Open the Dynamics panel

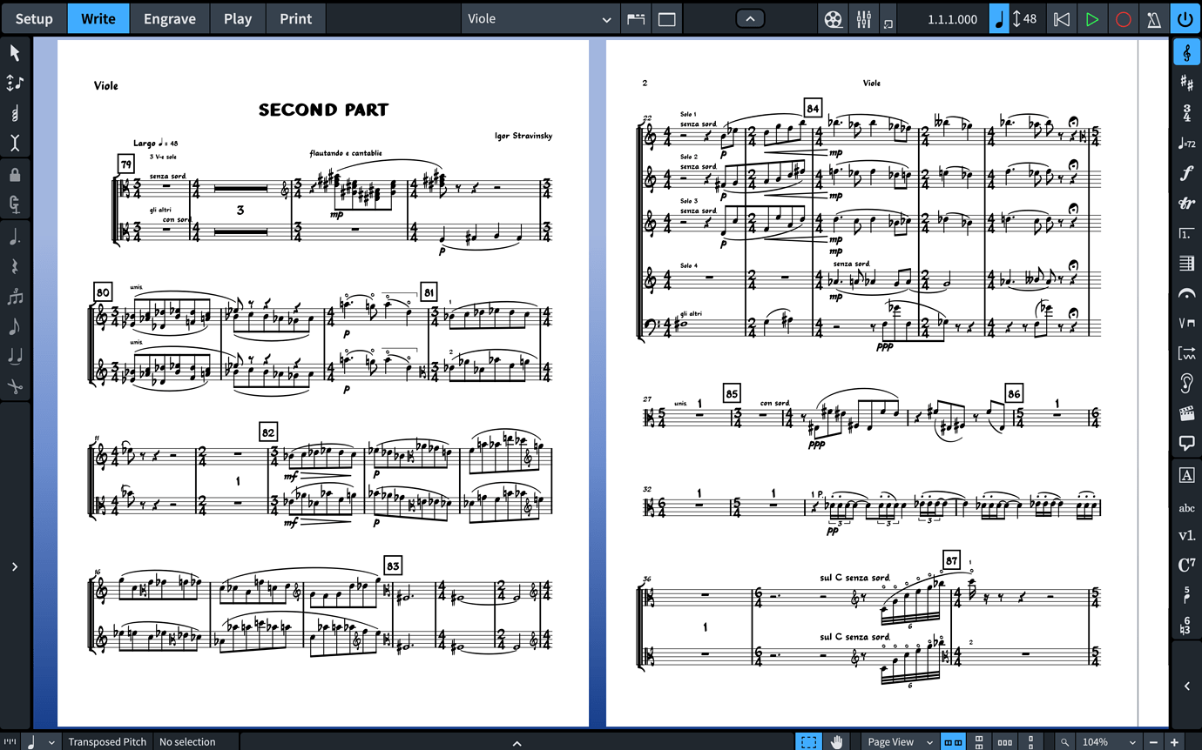tap(1186, 173)
